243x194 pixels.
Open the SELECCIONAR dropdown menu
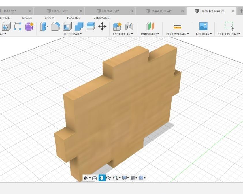[229, 34]
